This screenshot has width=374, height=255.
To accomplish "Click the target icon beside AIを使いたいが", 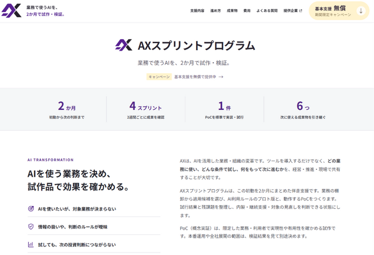I will 31,209.
